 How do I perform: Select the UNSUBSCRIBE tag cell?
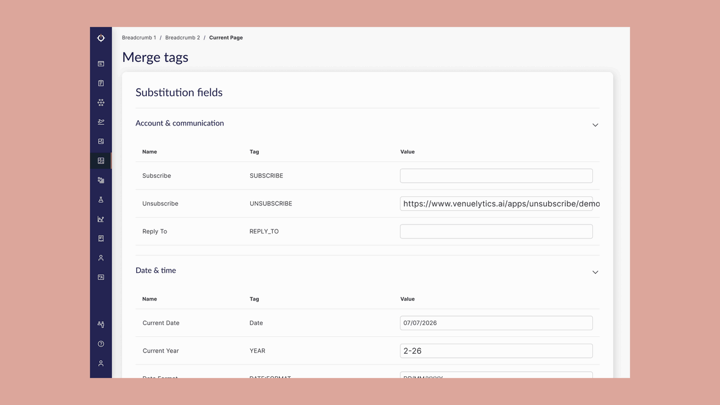pyautogui.click(x=271, y=204)
